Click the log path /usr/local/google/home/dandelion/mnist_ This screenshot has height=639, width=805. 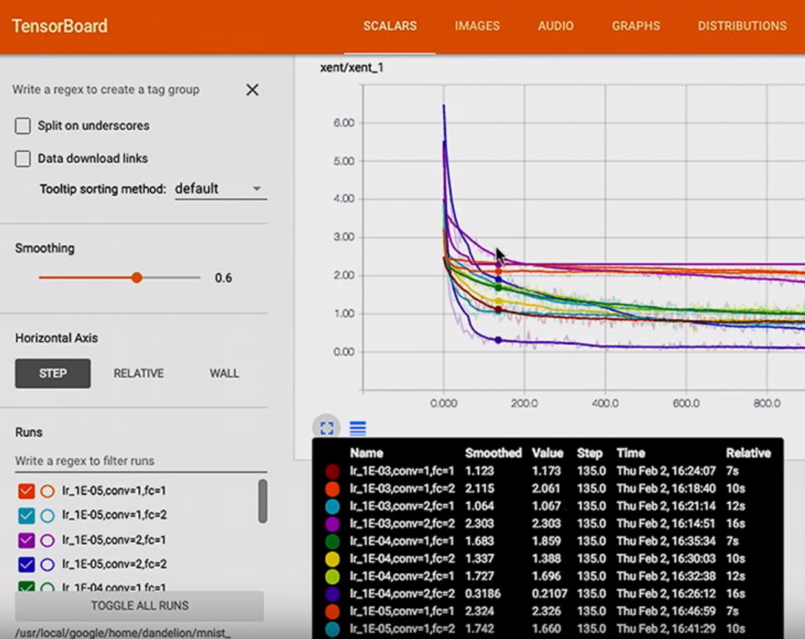tap(123, 633)
